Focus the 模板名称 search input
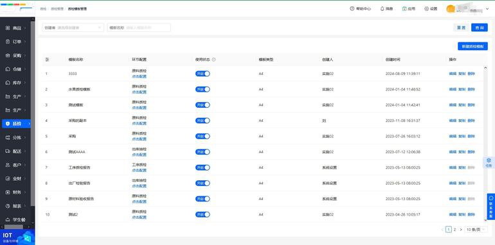The width and height of the screenshot is (495, 245). [139, 28]
